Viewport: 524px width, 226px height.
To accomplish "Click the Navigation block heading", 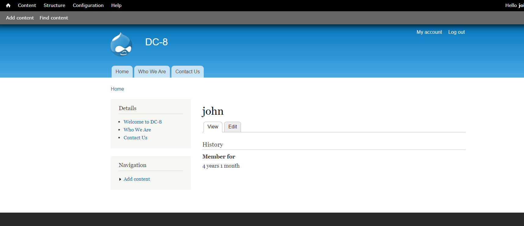I will pos(133,165).
